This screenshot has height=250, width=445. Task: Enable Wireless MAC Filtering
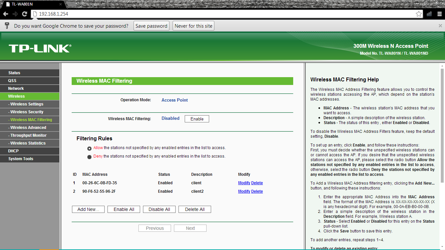click(x=197, y=118)
